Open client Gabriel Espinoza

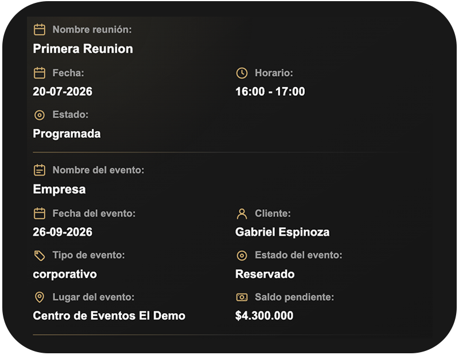[282, 232]
